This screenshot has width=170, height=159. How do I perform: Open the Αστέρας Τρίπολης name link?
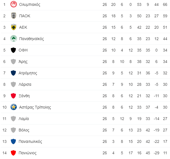pos(35,107)
